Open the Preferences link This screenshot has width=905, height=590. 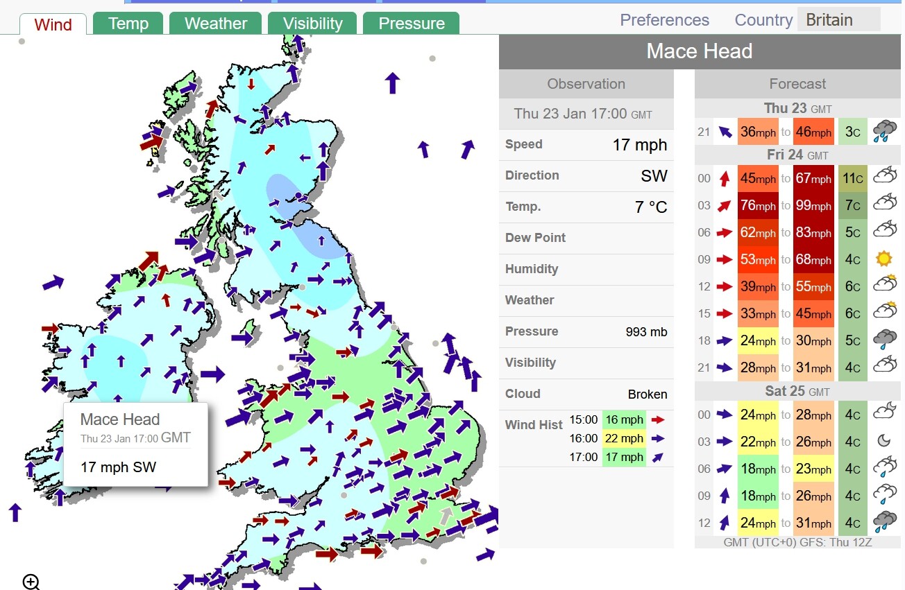[664, 20]
